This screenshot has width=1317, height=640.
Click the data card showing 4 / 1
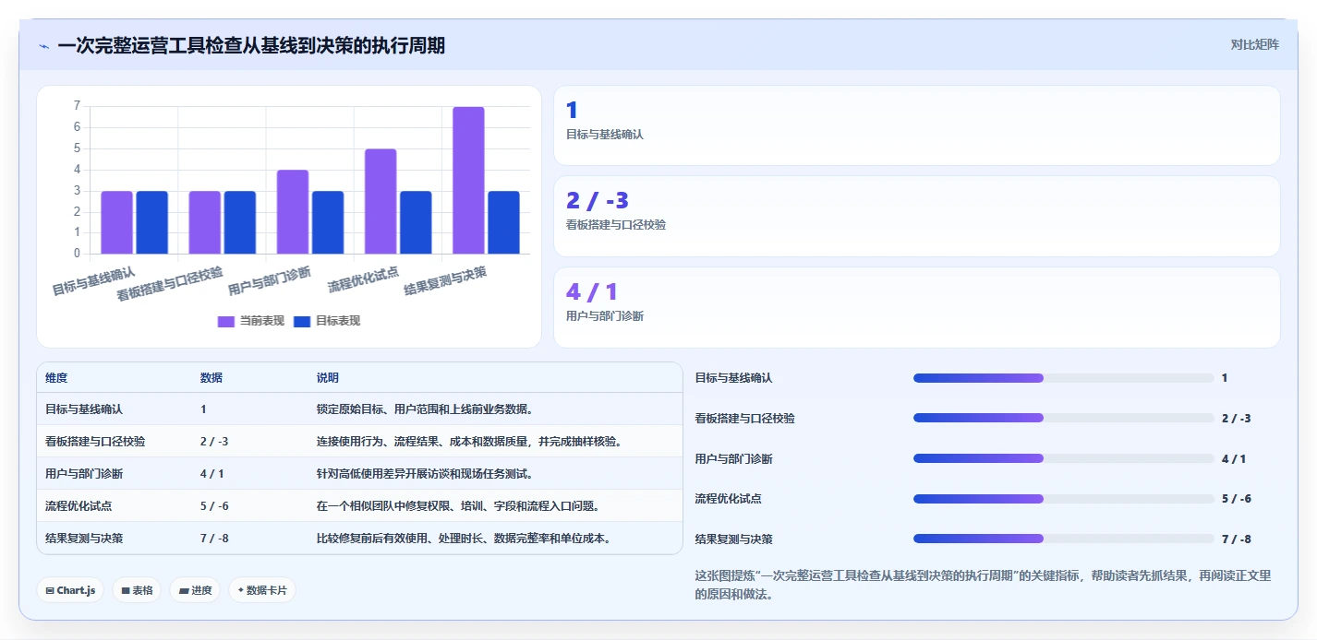(x=916, y=307)
